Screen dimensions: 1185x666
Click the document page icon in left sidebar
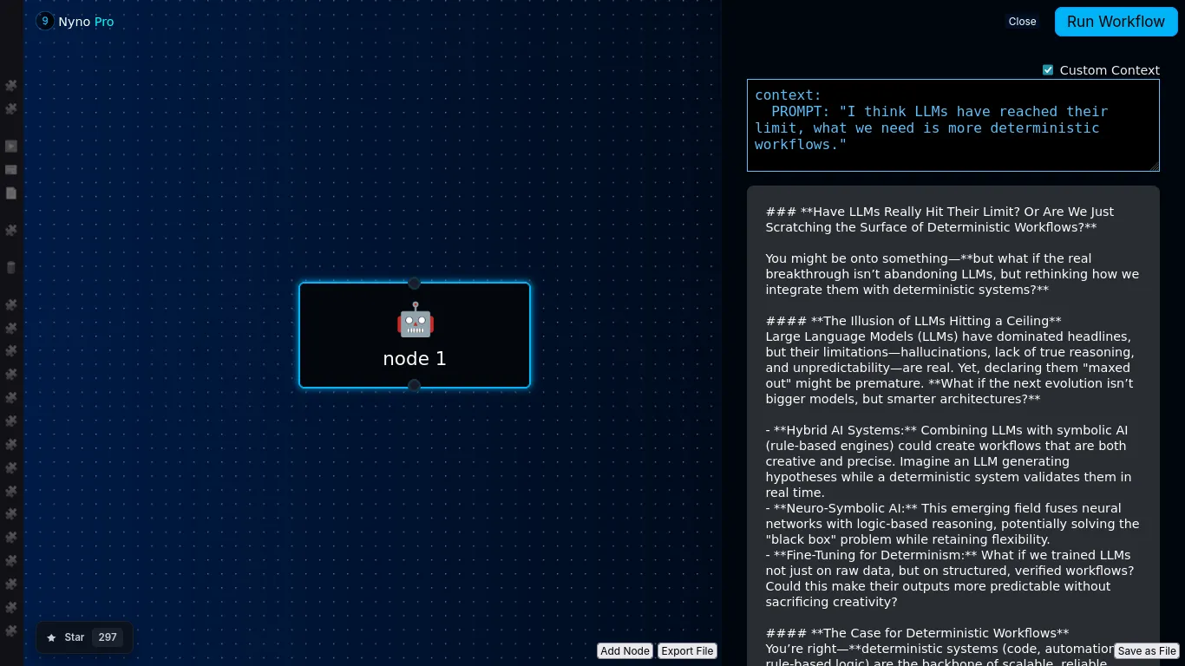pos(11,193)
